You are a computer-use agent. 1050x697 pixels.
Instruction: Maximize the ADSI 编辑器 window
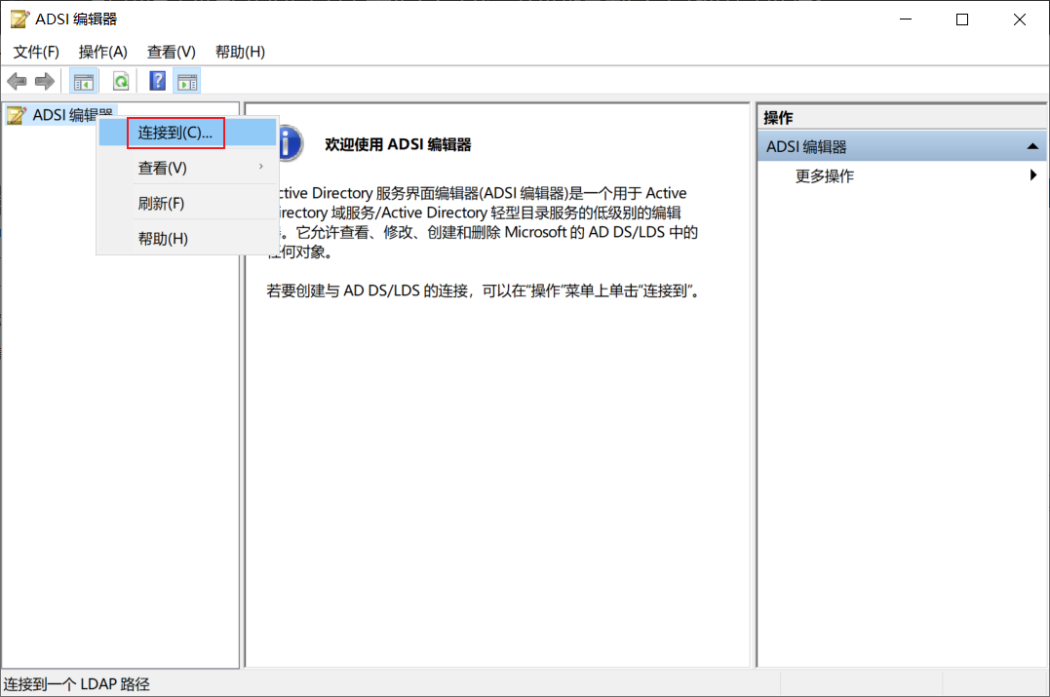pyautogui.click(x=962, y=19)
